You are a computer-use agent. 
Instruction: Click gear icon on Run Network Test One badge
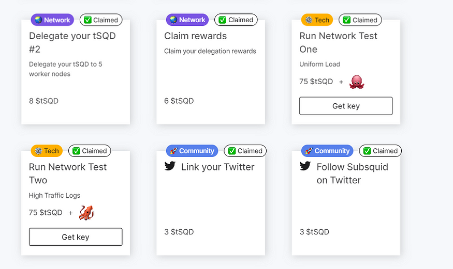309,20
